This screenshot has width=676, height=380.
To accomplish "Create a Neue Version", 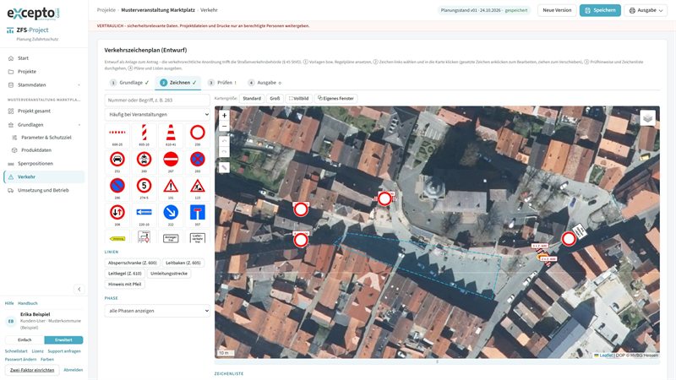I will click(x=557, y=10).
